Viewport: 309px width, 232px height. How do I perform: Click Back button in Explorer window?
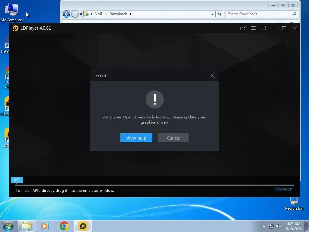tap(66, 14)
